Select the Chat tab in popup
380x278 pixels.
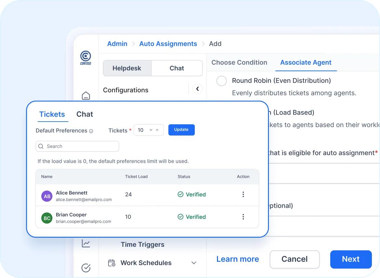[84, 114]
